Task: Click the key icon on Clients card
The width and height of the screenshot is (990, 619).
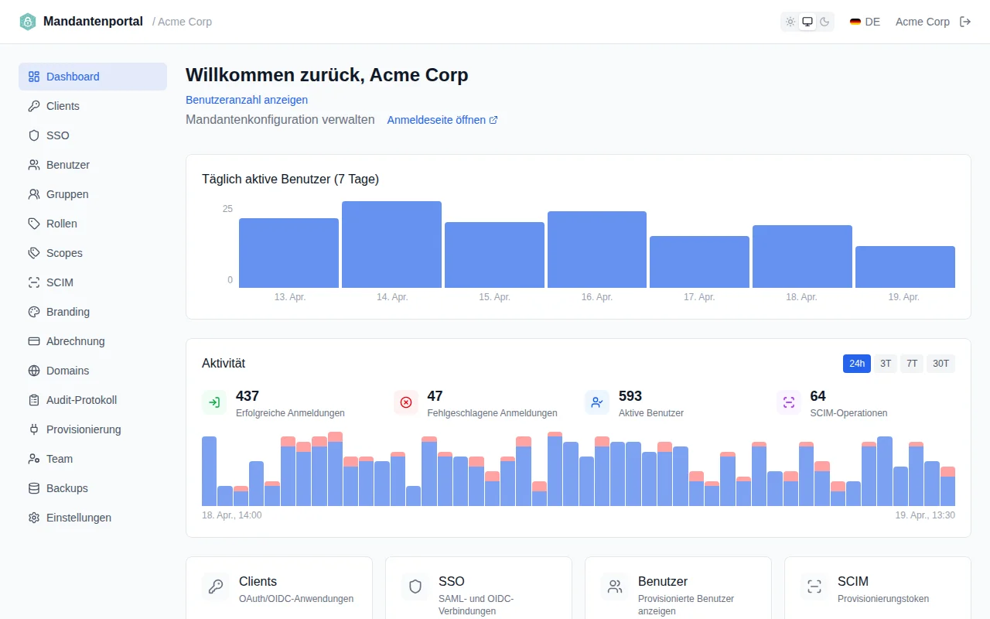Action: coord(216,587)
